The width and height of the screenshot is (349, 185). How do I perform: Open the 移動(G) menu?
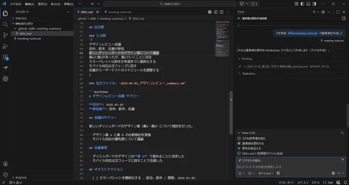tap(69, 4)
